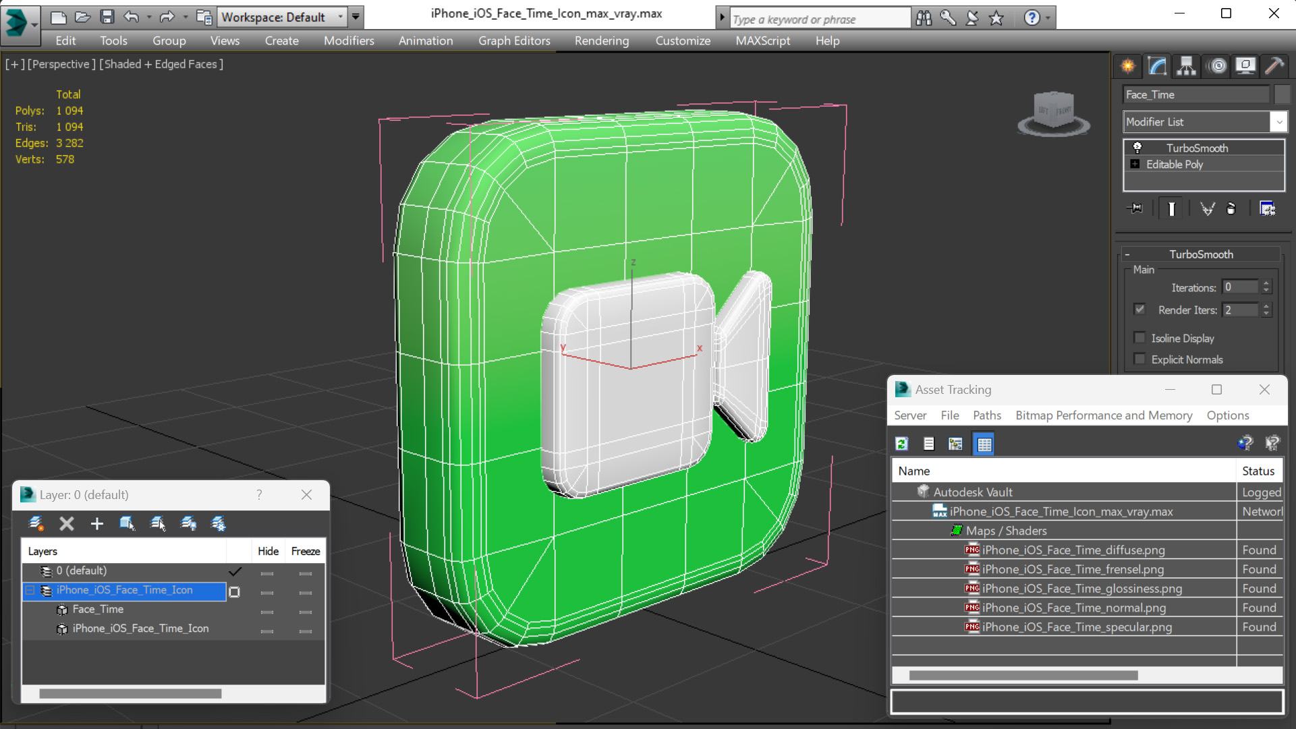Save the file with the floppy icon
Viewport: 1296px width, 729px height.
point(107,18)
